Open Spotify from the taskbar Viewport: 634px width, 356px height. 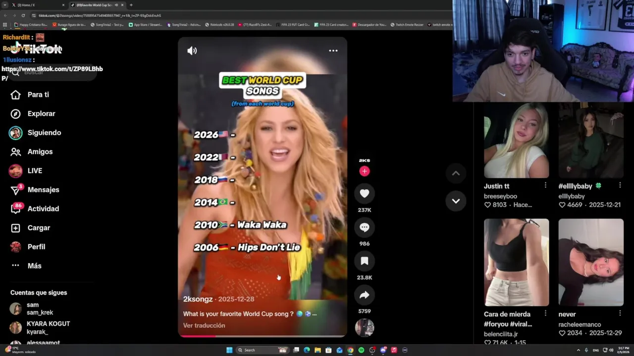tap(361, 350)
